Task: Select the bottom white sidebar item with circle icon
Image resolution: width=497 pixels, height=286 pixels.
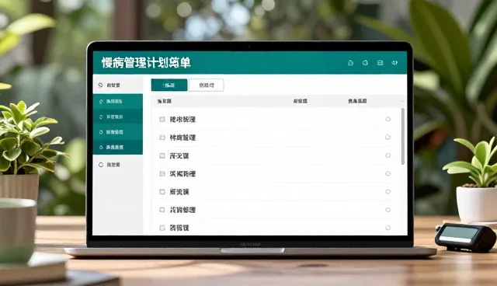Action: (118, 165)
